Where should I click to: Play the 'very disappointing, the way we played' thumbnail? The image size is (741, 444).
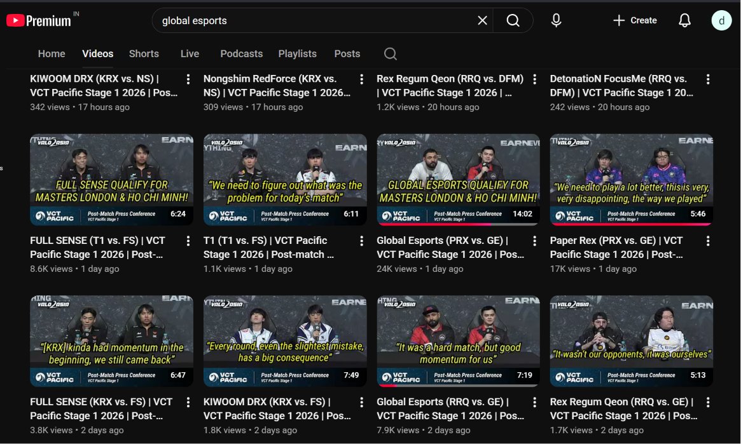point(632,180)
